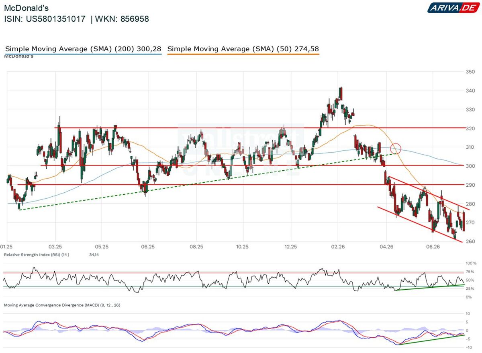Click the ISIN US5801351017 text
The height and width of the screenshot is (353, 482).
[x=45, y=19]
